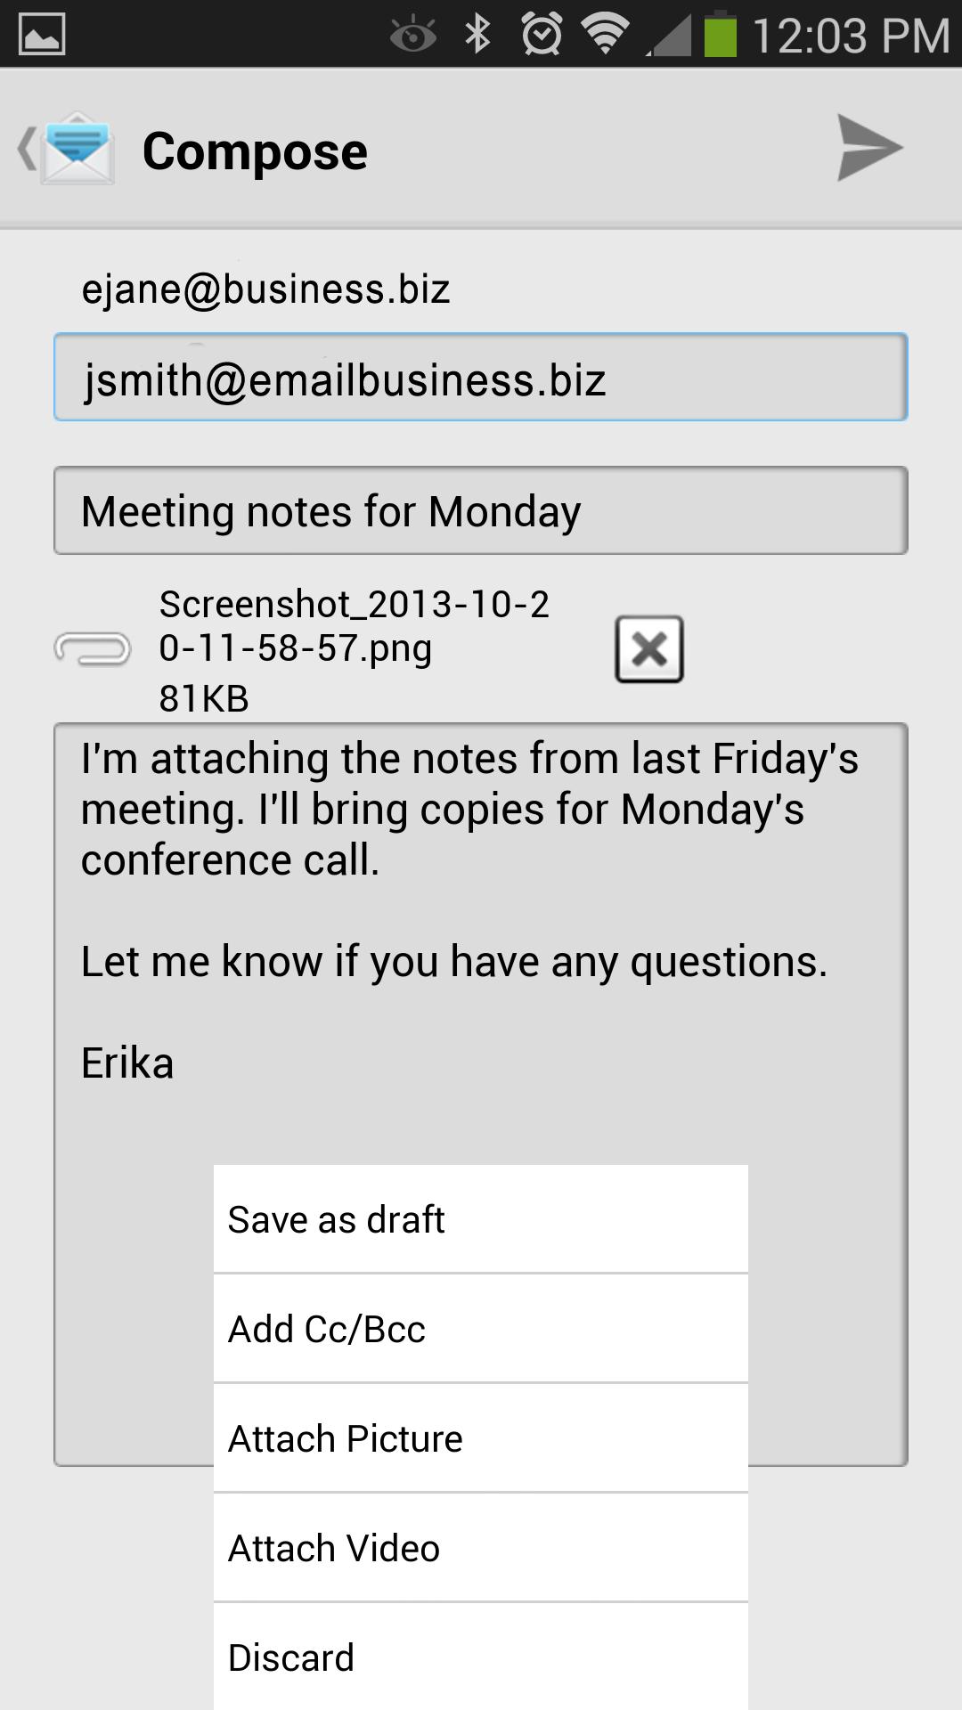962x1710 pixels.
Task: Discard the email draft
Action: click(480, 1657)
